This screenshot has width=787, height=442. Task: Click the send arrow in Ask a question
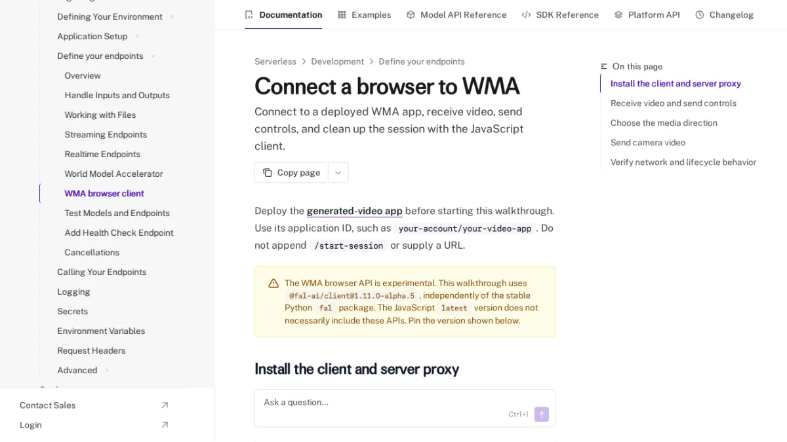click(542, 414)
